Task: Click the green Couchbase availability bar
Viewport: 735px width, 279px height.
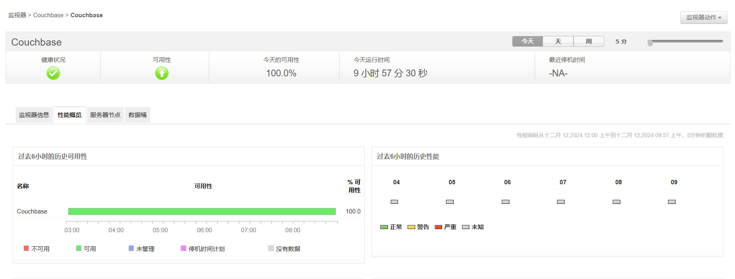Action: pyautogui.click(x=202, y=211)
